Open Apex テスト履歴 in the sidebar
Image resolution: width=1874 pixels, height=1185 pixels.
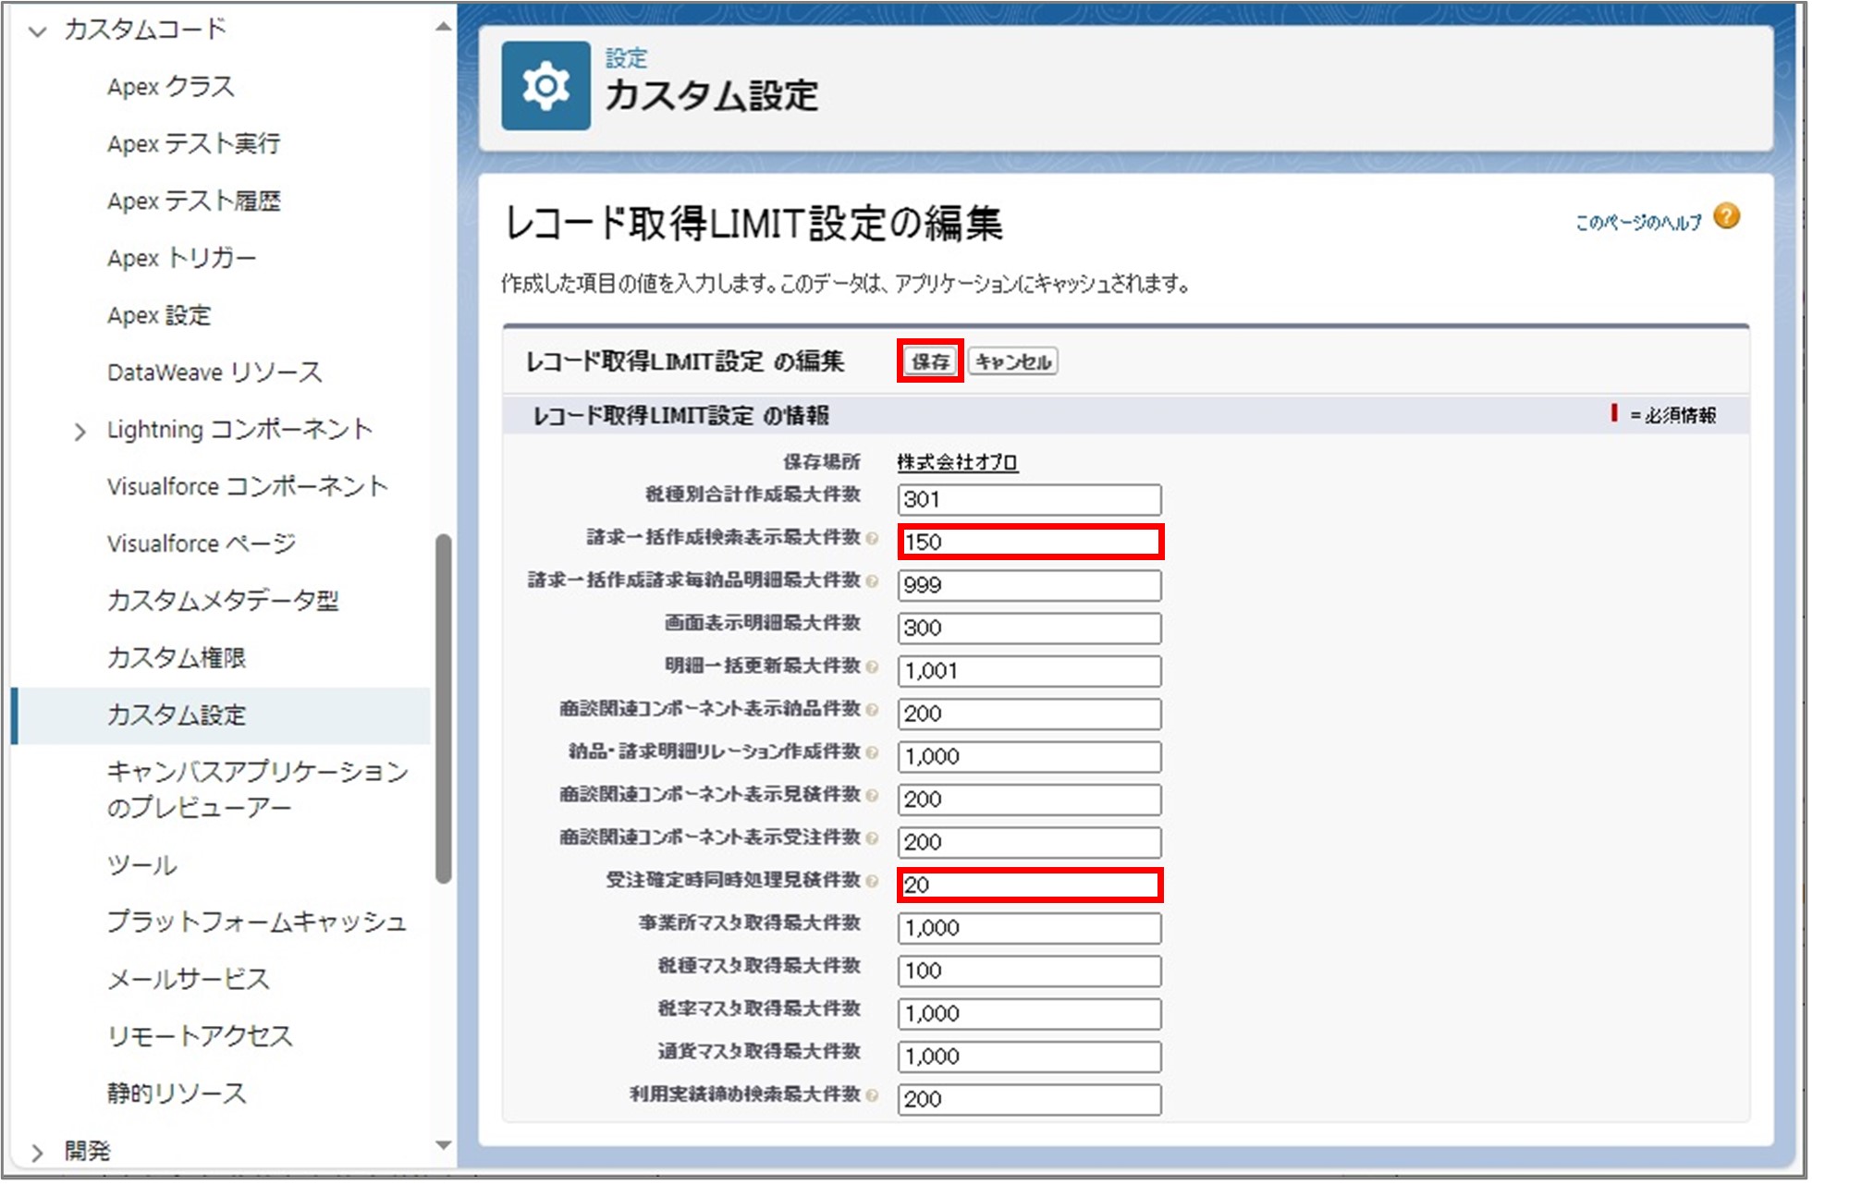click(193, 202)
